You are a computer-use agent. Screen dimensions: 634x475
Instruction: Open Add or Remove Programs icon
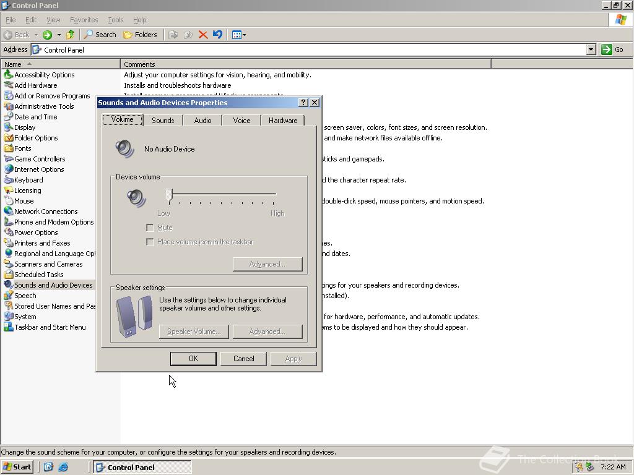8,96
